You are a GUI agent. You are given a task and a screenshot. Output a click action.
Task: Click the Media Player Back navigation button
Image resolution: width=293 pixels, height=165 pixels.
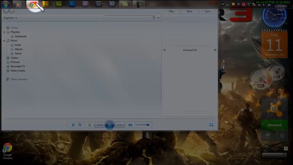6,11
